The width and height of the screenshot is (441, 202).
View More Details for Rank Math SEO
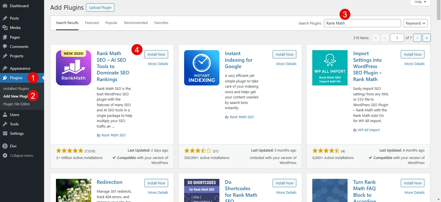[x=158, y=64]
